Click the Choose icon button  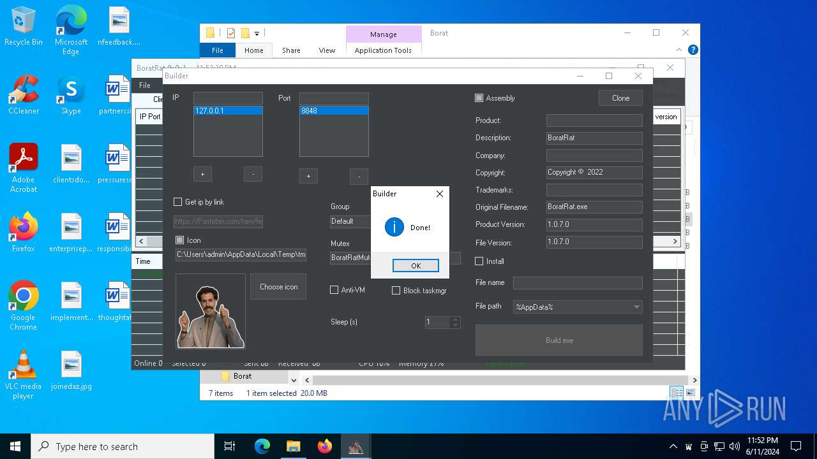(278, 287)
